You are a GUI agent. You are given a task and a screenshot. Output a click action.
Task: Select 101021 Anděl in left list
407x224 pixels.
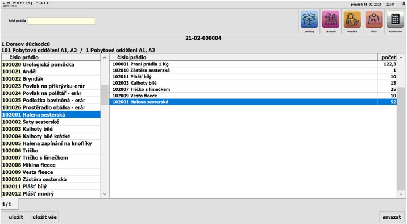point(51,72)
